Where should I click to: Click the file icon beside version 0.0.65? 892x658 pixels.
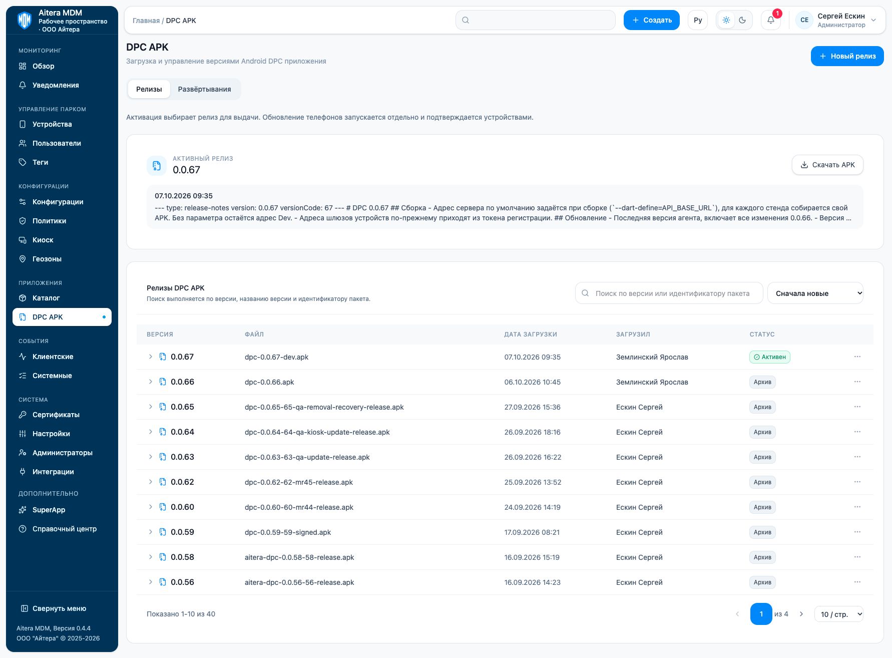click(163, 407)
